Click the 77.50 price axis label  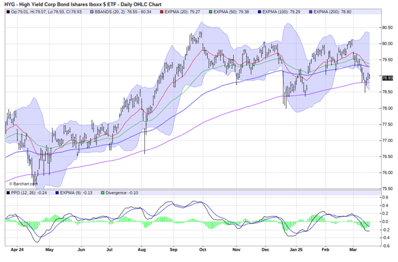[x=387, y=124]
